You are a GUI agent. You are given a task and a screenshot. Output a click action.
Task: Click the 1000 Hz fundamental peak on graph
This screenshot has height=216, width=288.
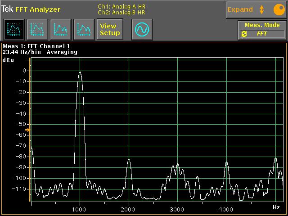[x=80, y=73]
